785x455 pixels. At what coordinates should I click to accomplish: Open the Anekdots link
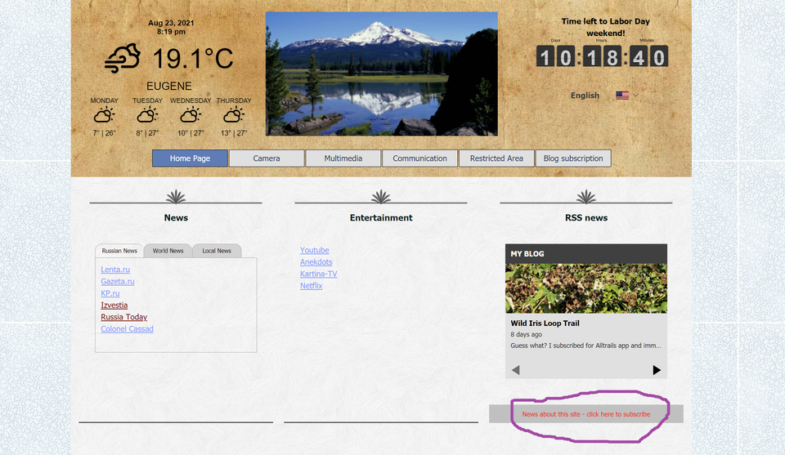point(316,262)
